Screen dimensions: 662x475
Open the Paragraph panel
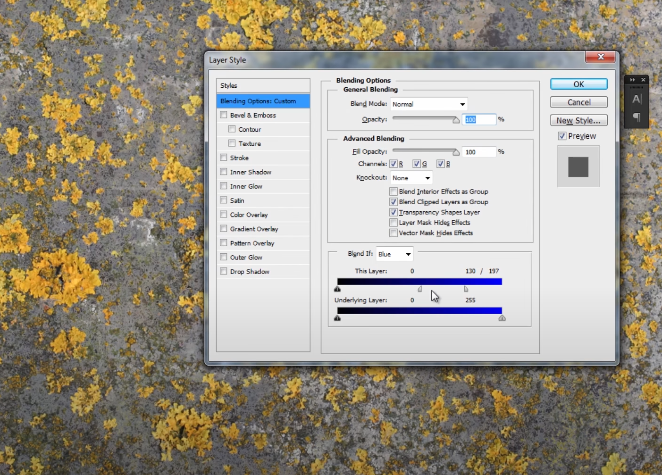(x=637, y=118)
